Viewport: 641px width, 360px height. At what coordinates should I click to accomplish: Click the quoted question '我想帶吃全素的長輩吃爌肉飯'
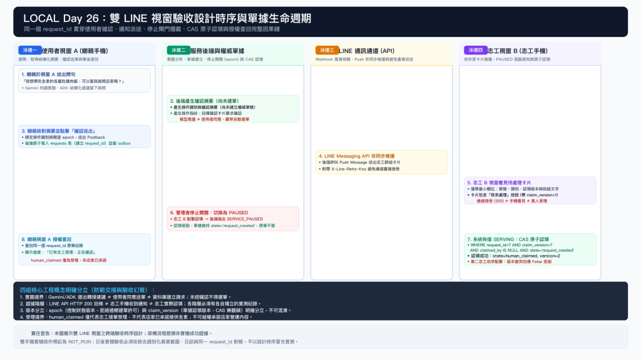[x=73, y=81]
